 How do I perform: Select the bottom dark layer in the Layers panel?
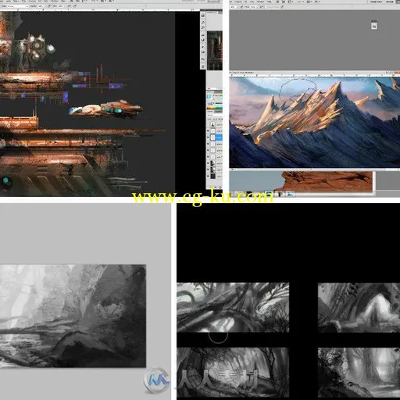[215, 177]
